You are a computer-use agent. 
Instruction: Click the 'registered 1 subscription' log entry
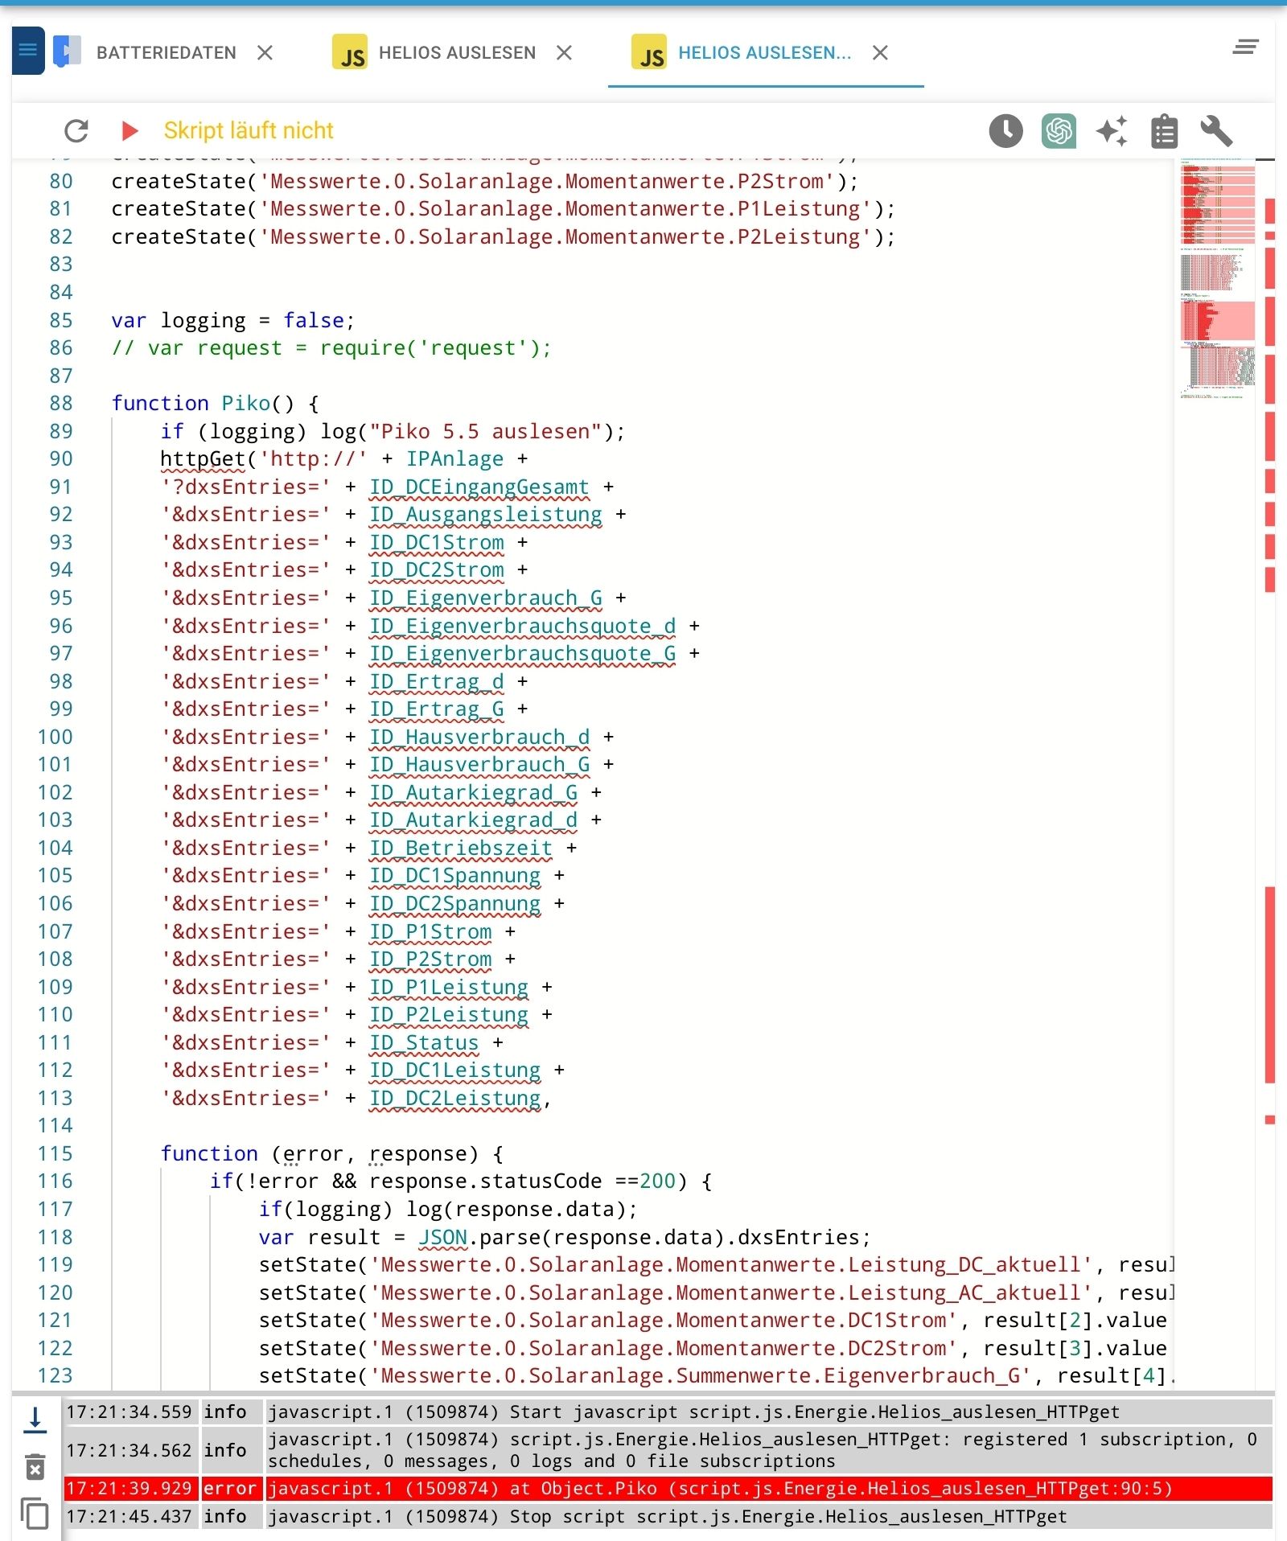pyautogui.click(x=668, y=1450)
